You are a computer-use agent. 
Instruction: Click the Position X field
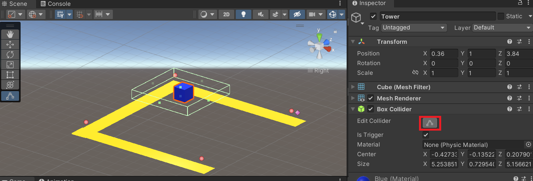pos(444,53)
